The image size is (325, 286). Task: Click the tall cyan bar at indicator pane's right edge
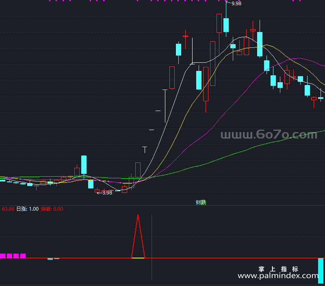[x=321, y=271]
